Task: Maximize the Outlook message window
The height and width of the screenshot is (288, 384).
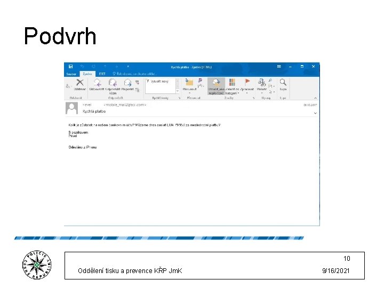Action: click(302, 66)
